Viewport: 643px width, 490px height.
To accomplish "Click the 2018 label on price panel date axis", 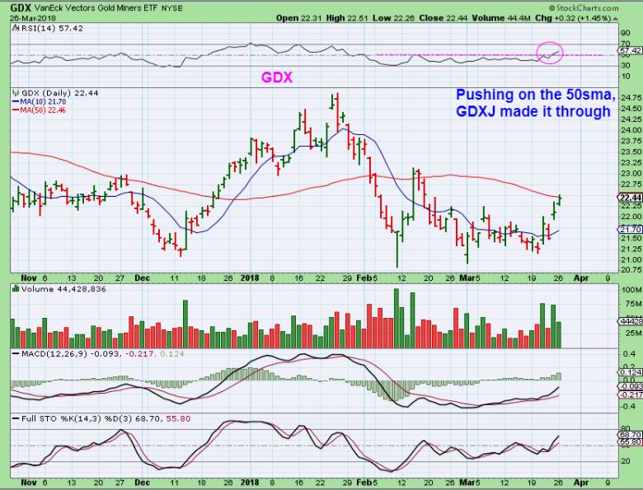I will [x=250, y=278].
